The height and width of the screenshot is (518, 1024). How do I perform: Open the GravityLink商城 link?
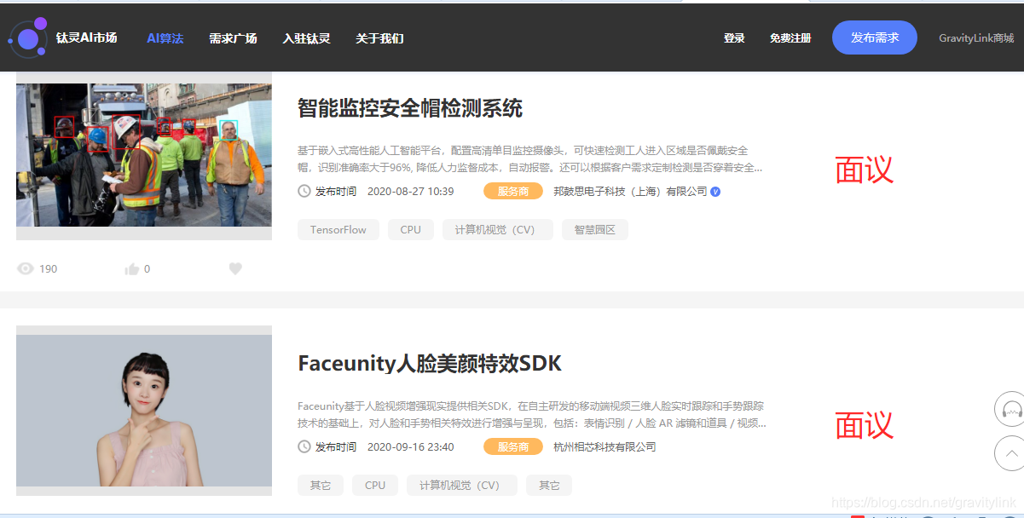point(976,38)
